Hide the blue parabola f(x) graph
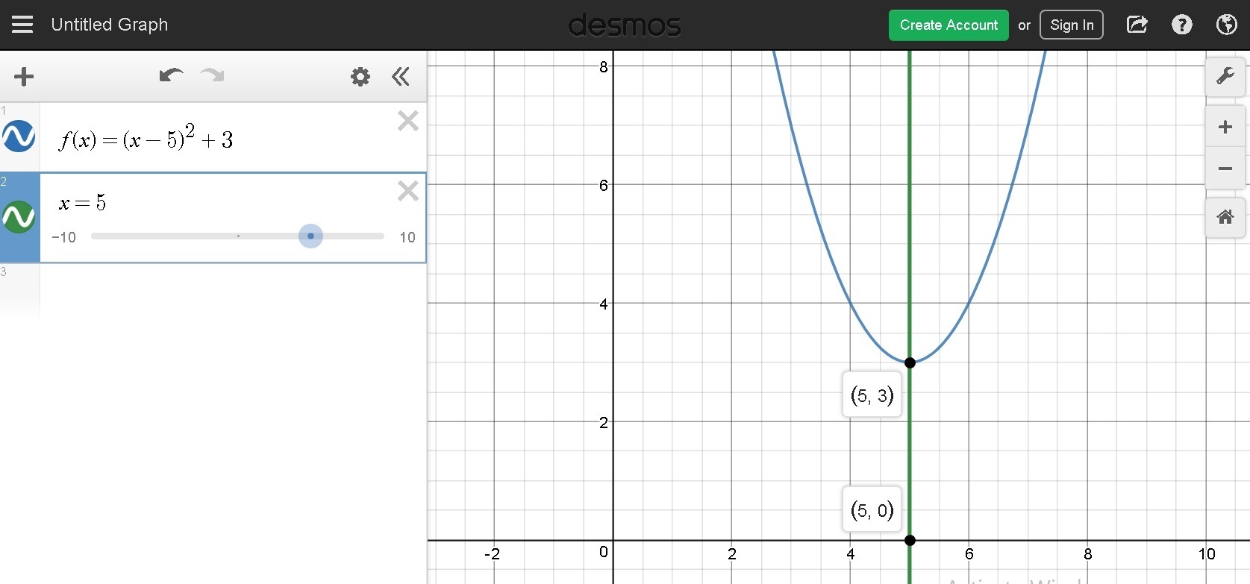The image size is (1250, 584). pyautogui.click(x=19, y=136)
